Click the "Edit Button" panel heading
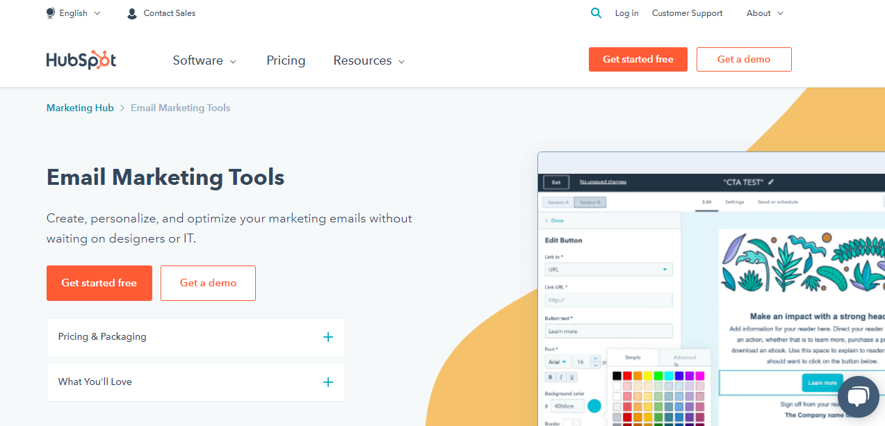The height and width of the screenshot is (426, 885). pyautogui.click(x=564, y=240)
